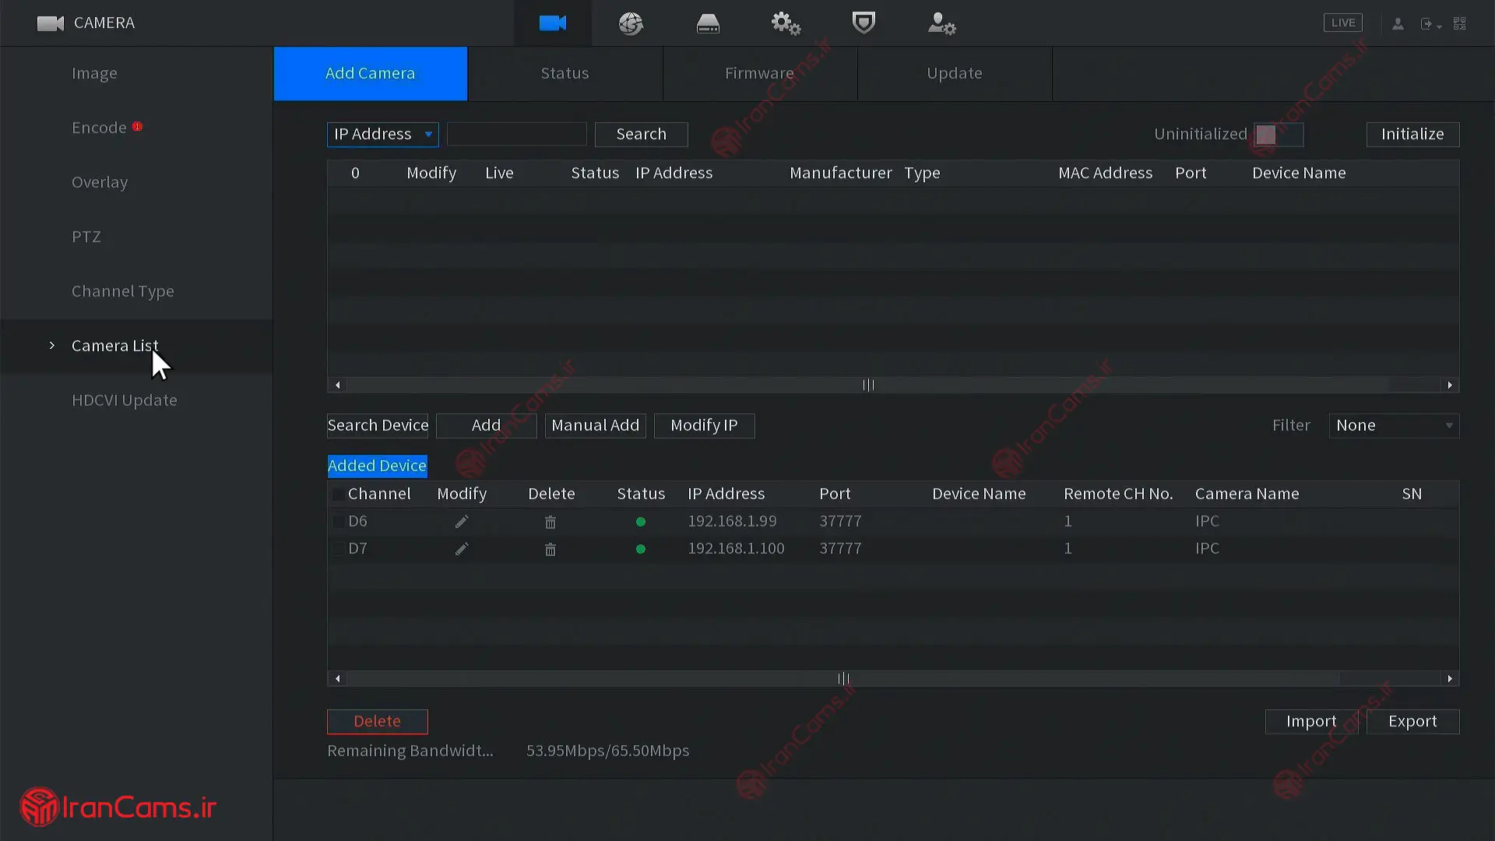
Task: Open the Account user settings icon
Action: [x=941, y=23]
